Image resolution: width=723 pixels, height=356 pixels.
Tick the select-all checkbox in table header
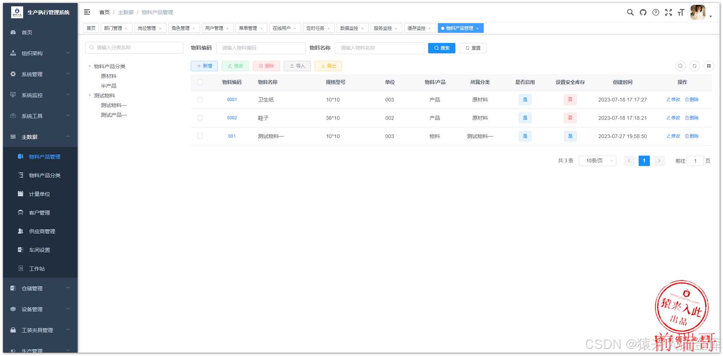click(x=200, y=82)
